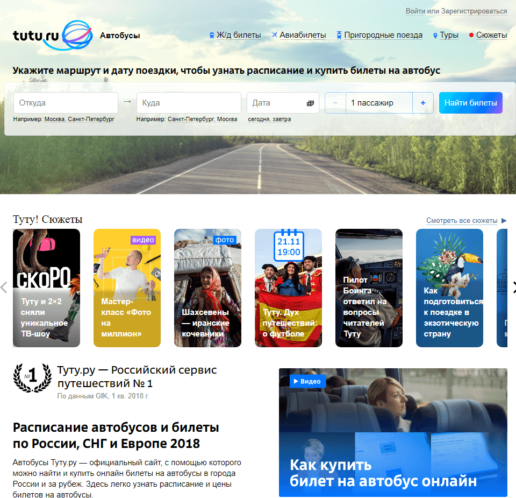Image resolution: width=516 pixels, height=498 pixels.
Task: Open the Шахсевены иранские кочевники story
Action: pyautogui.click(x=207, y=288)
